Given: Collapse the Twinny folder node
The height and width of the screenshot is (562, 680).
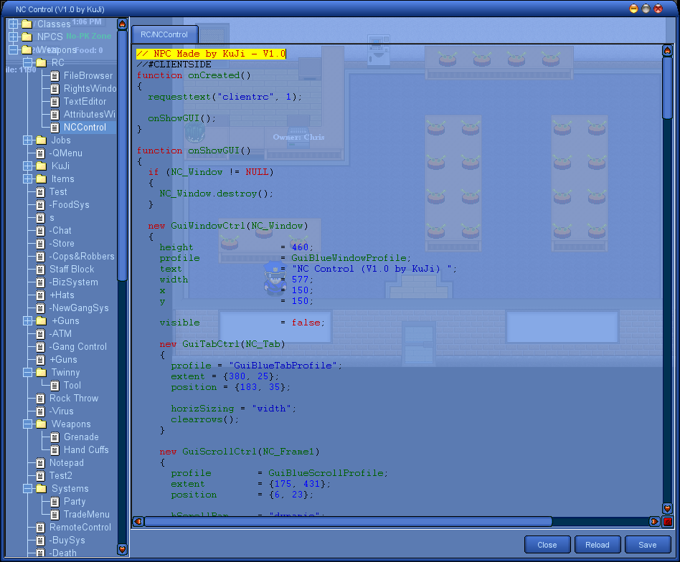Looking at the screenshot, I should tap(28, 373).
